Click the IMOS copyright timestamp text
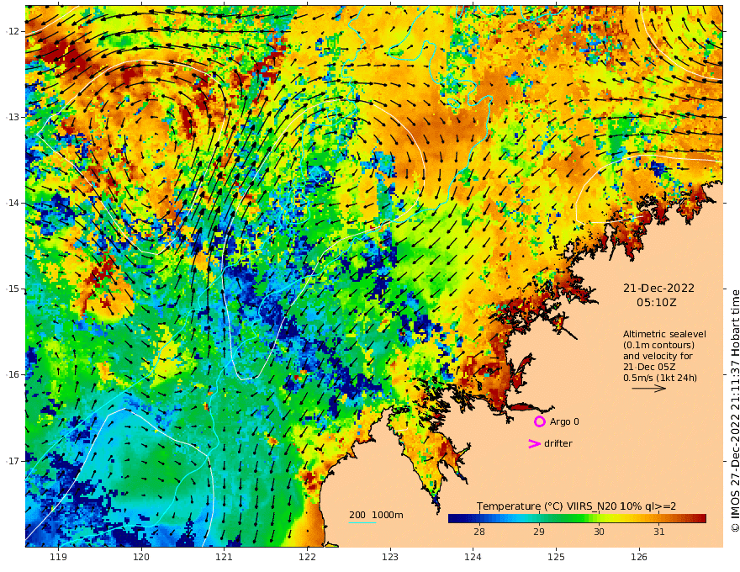The image size is (740, 572). point(734,410)
